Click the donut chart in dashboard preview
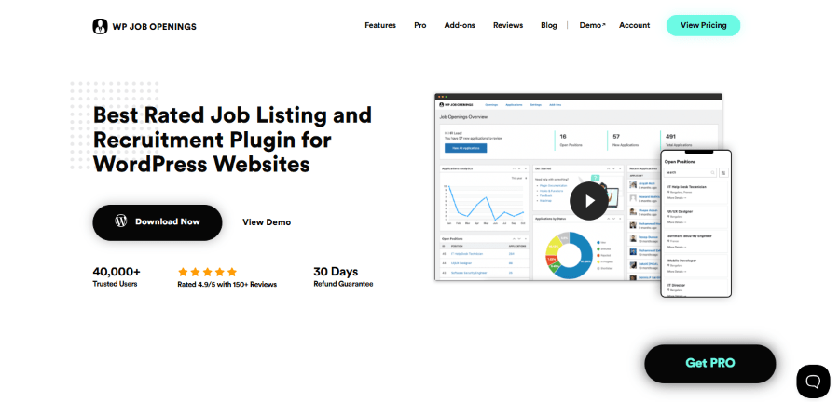The height and width of the screenshot is (402, 839). 570,255
